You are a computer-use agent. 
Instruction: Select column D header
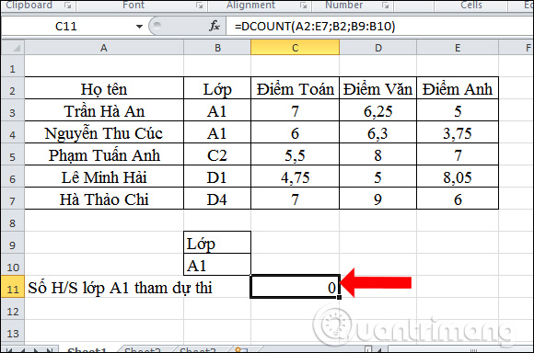point(378,48)
